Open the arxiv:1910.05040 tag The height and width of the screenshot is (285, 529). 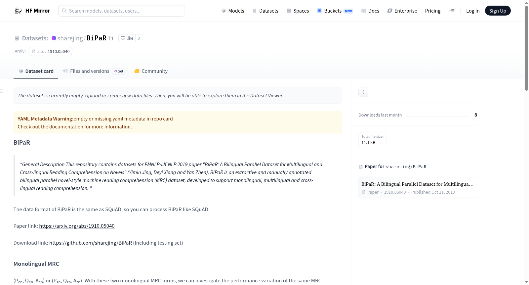point(51,52)
